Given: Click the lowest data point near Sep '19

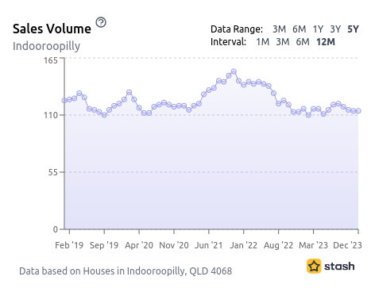Looking at the screenshot, I should click(x=104, y=115).
